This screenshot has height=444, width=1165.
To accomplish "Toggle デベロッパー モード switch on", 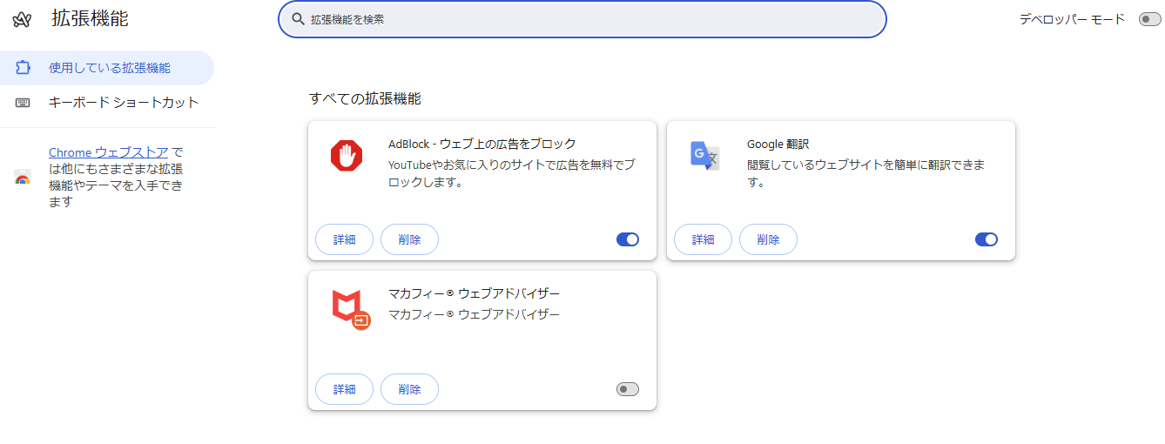I will point(1149,19).
